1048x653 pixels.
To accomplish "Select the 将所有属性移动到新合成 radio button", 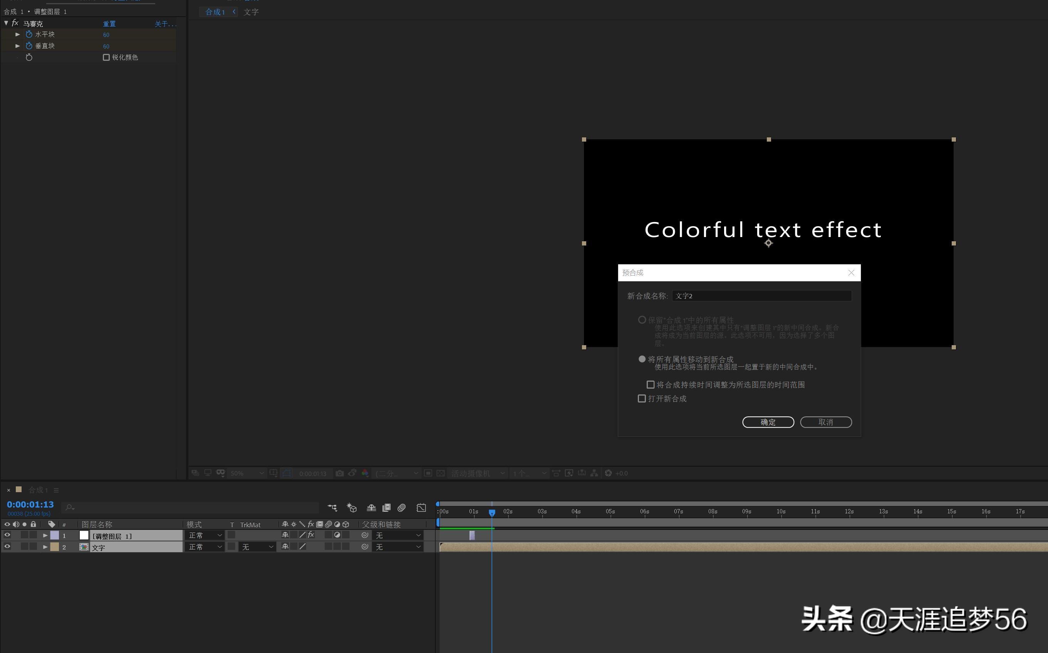I will [x=642, y=359].
